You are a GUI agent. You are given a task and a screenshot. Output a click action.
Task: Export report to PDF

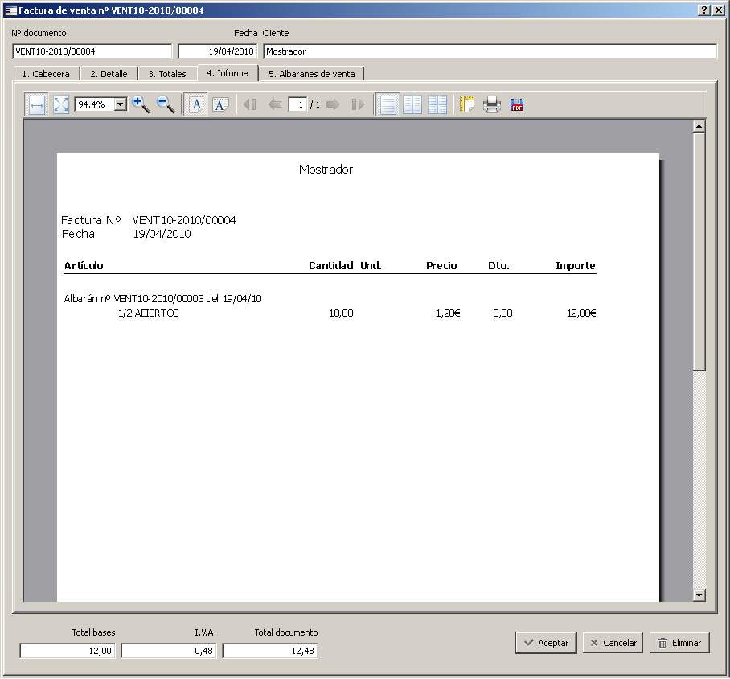[517, 104]
